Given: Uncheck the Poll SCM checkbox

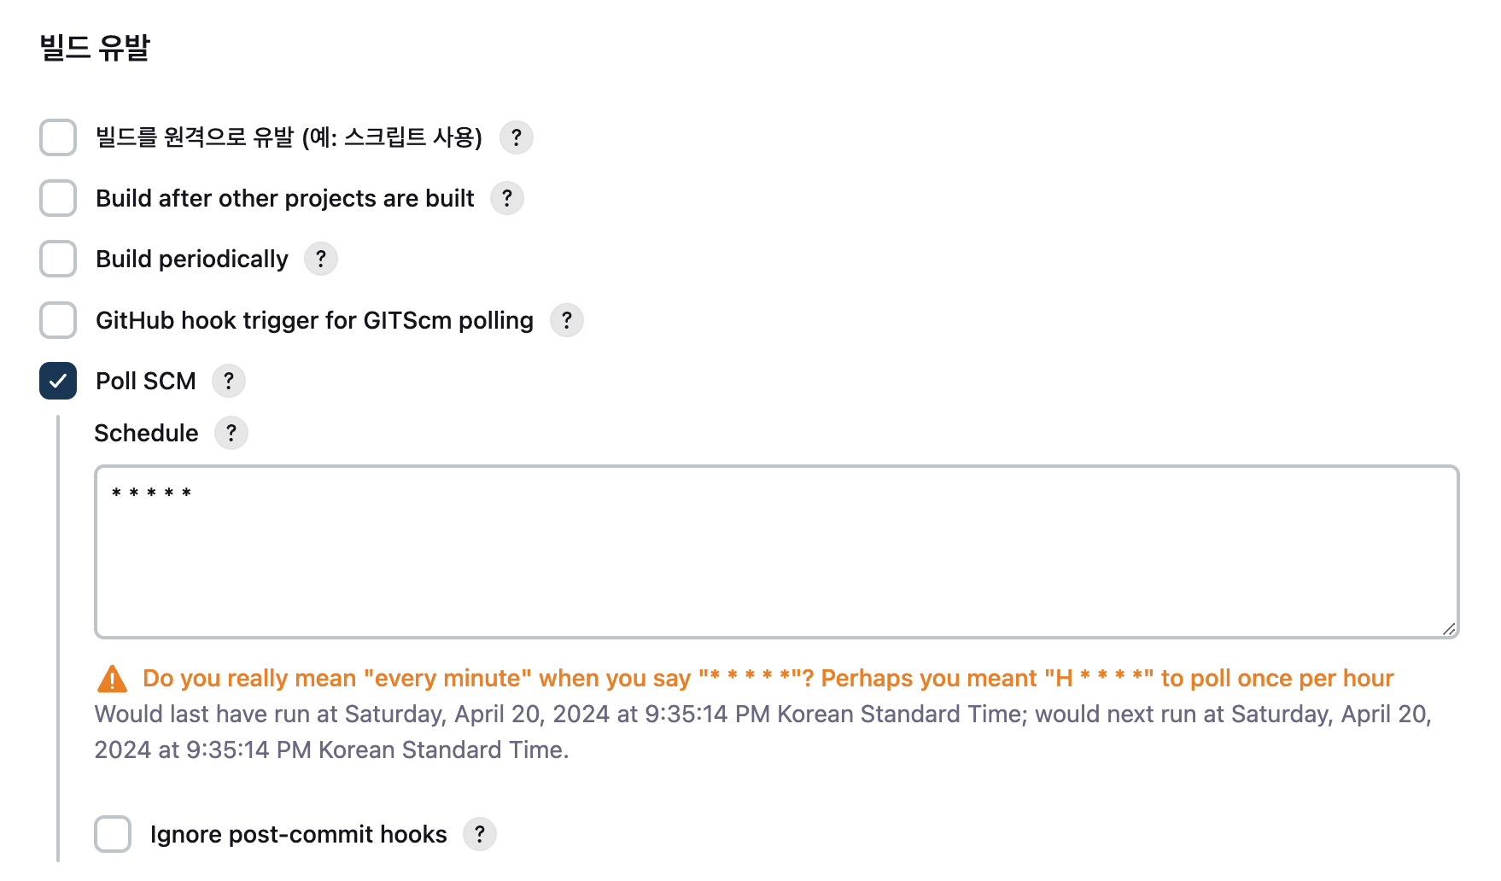Looking at the screenshot, I should point(58,381).
